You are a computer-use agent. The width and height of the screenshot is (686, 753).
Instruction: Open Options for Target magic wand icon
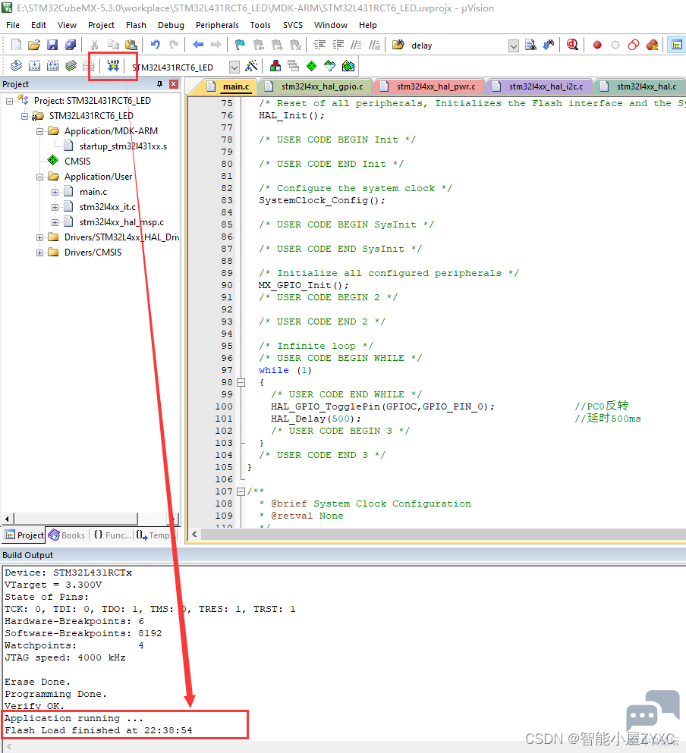pos(251,66)
